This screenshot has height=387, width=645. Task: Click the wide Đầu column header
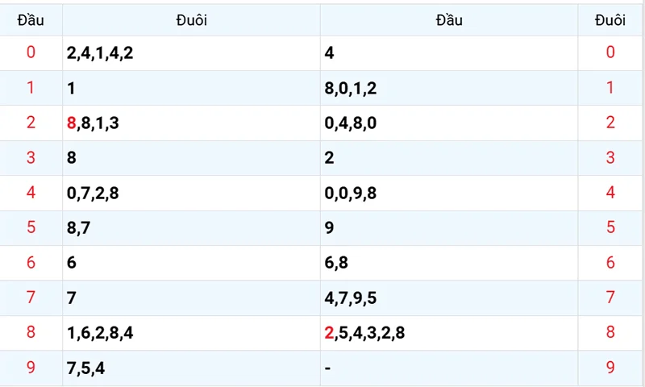[449, 20]
